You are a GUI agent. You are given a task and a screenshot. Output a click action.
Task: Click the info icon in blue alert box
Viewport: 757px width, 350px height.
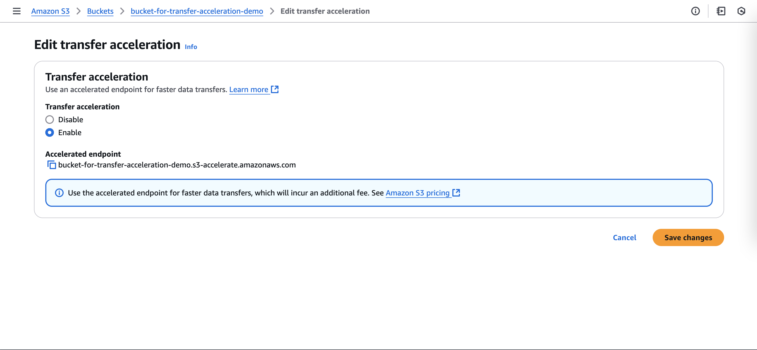click(x=59, y=193)
